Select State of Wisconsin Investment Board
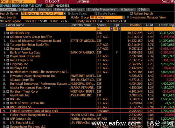 pyautogui.click(x=36, y=41)
